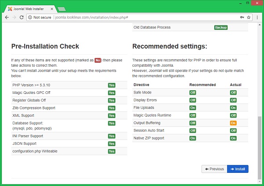Click actual Off badge for Safe Mode
Screen dimensions: 264x186
[233, 93]
